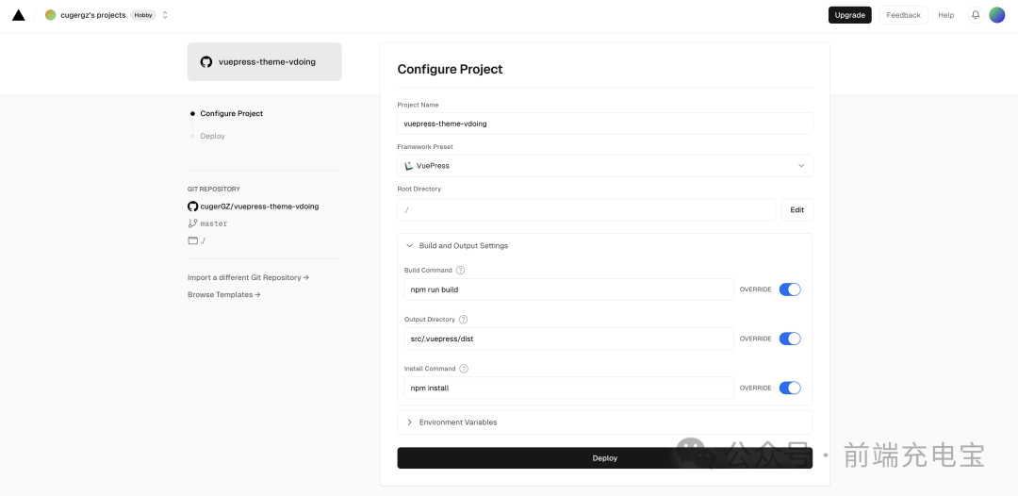Disable the Build Command override toggle

click(790, 289)
